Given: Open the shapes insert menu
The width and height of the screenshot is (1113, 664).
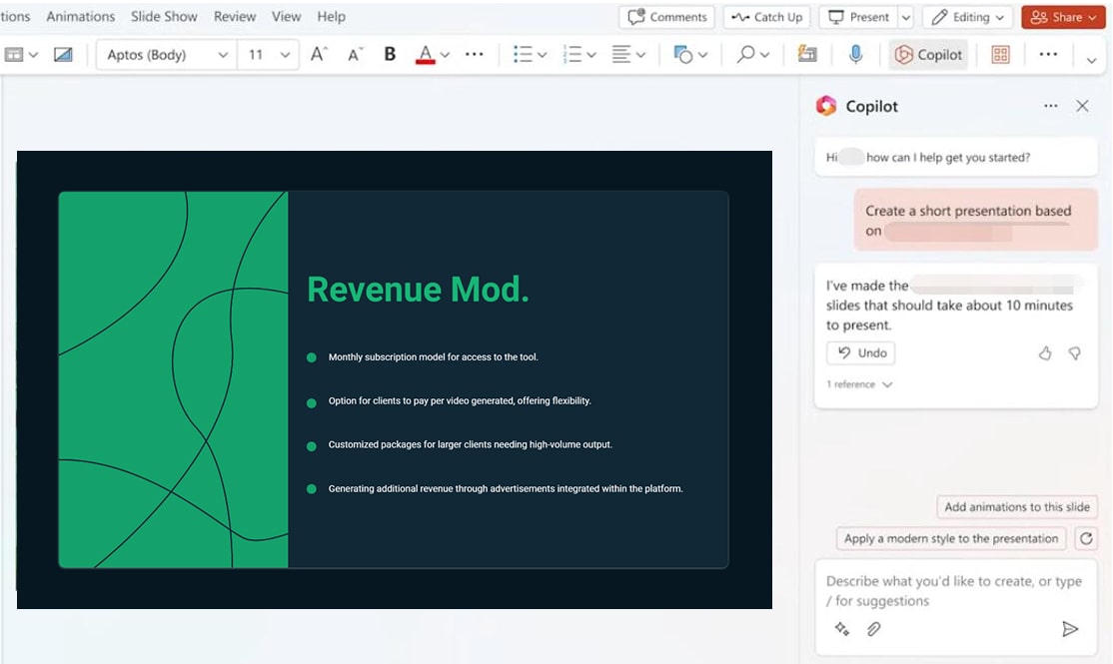Looking at the screenshot, I should click(x=690, y=55).
